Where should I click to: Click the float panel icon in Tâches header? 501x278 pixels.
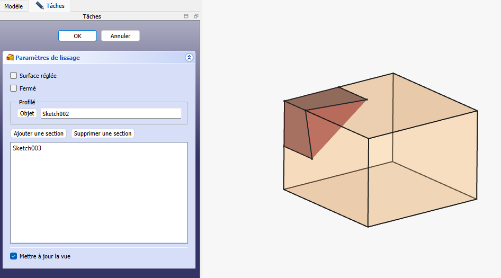pos(195,16)
